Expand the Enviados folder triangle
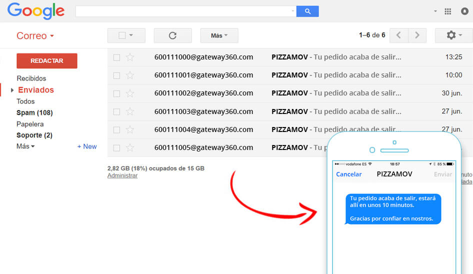The width and height of the screenshot is (473, 274). click(x=12, y=90)
